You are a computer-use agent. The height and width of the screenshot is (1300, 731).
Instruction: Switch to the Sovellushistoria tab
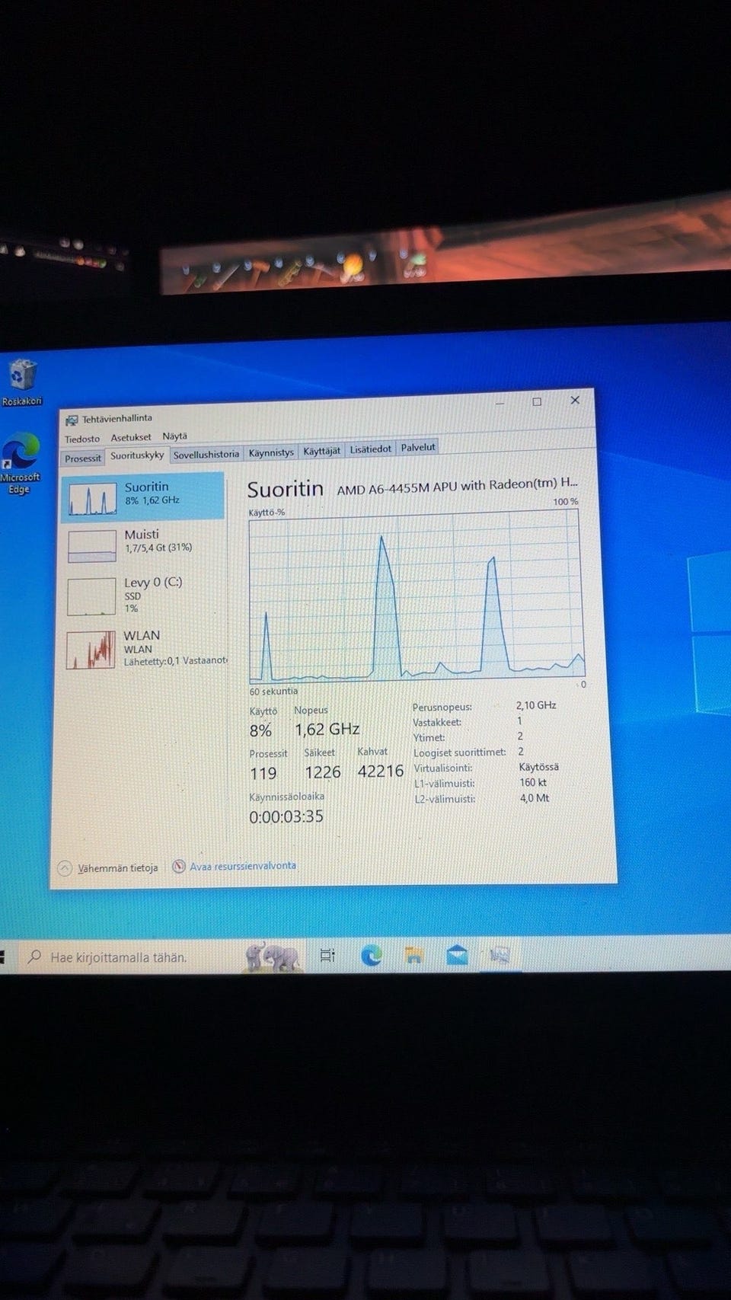206,454
